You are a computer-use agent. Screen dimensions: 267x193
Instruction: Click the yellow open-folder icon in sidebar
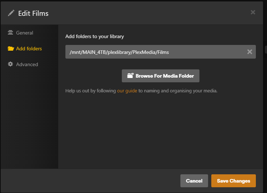pos(11,49)
